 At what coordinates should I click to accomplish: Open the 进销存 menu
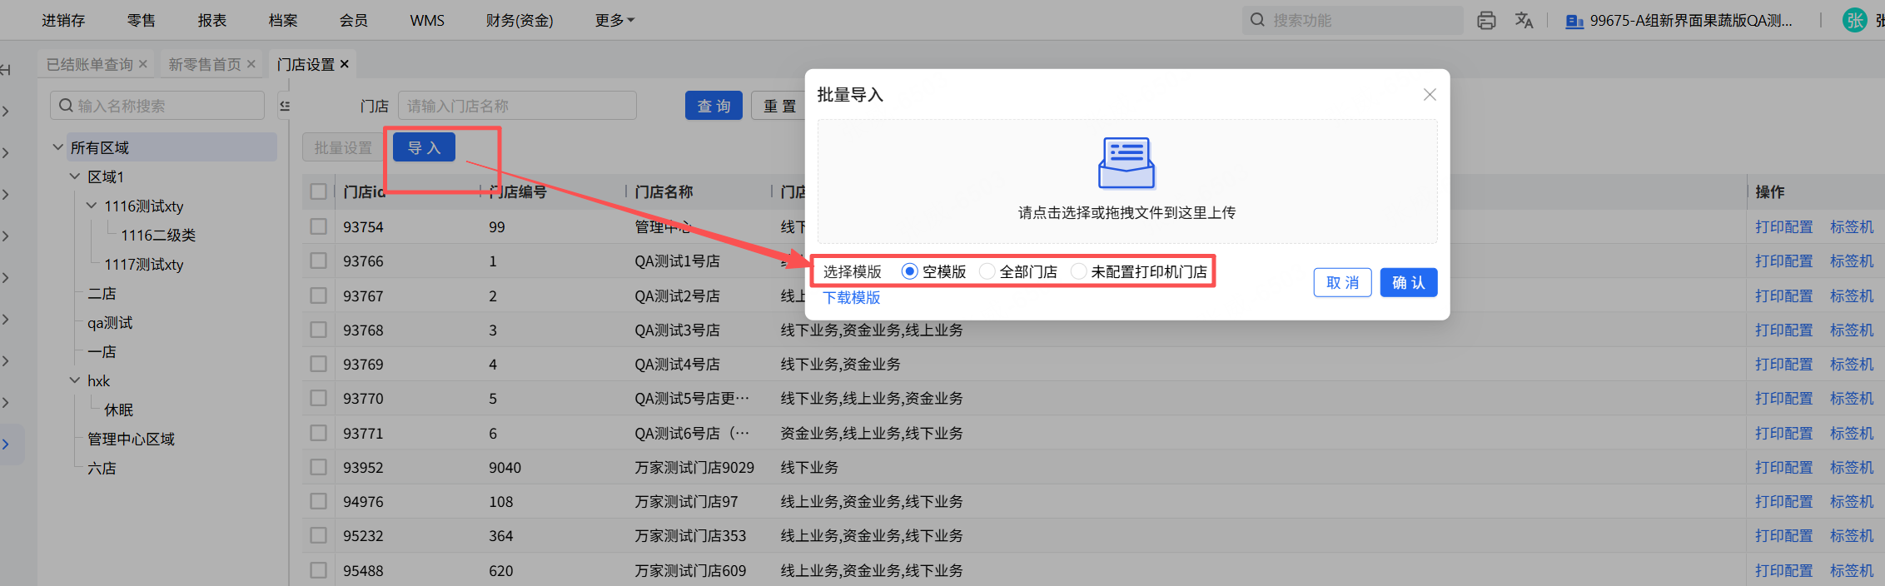(63, 20)
